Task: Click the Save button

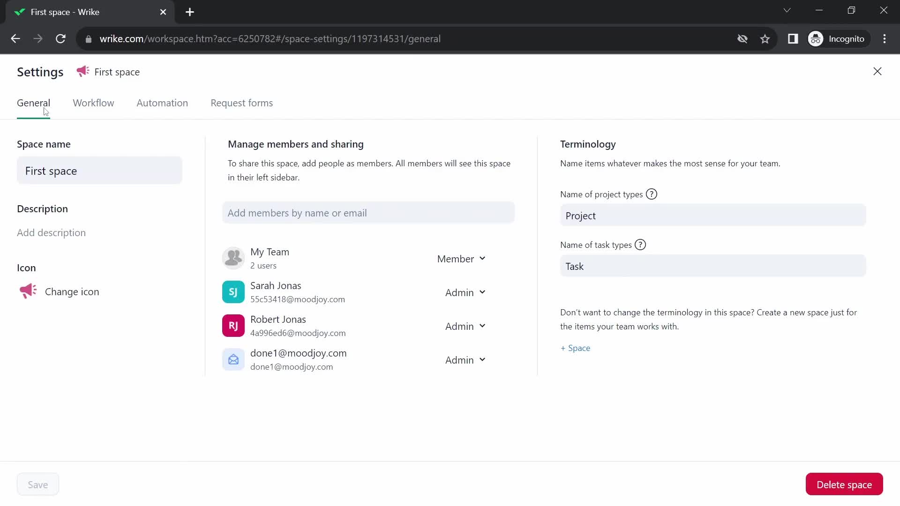Action: point(38,484)
